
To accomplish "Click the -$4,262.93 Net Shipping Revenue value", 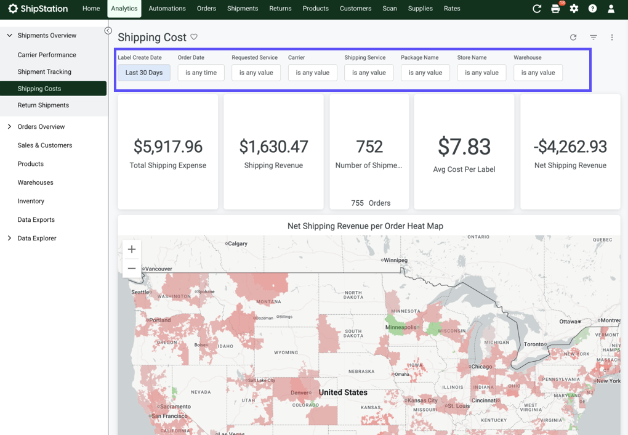I will pyautogui.click(x=570, y=147).
